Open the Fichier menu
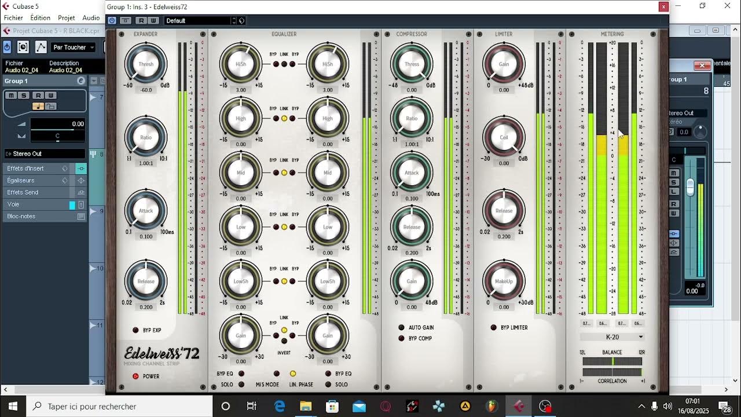741x417 pixels. point(13,18)
